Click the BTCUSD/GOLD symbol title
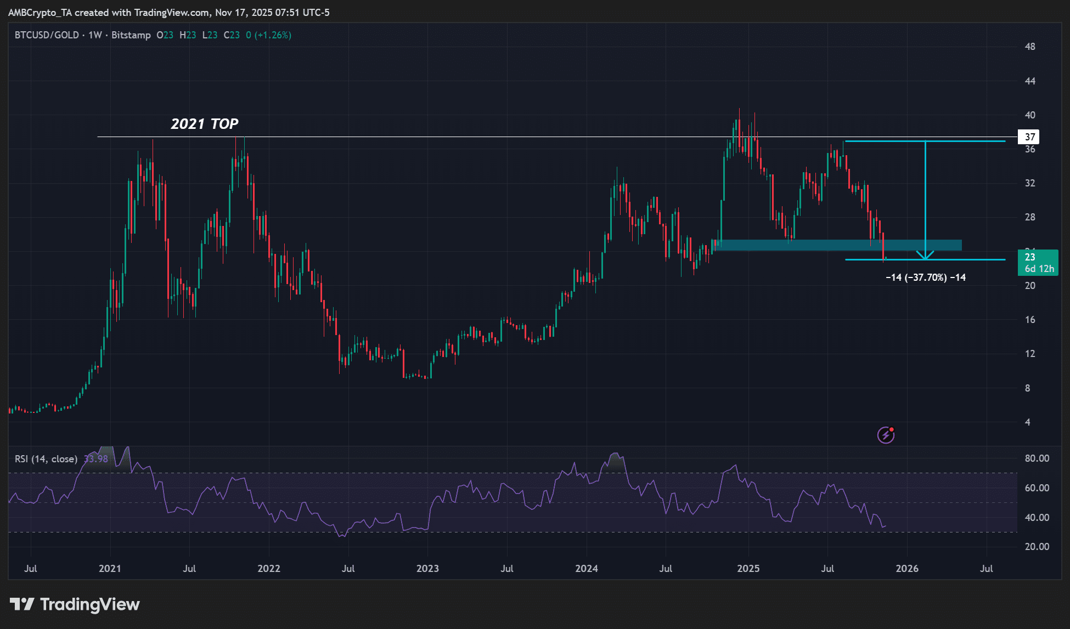Image resolution: width=1070 pixels, height=629 pixels. [x=47, y=35]
